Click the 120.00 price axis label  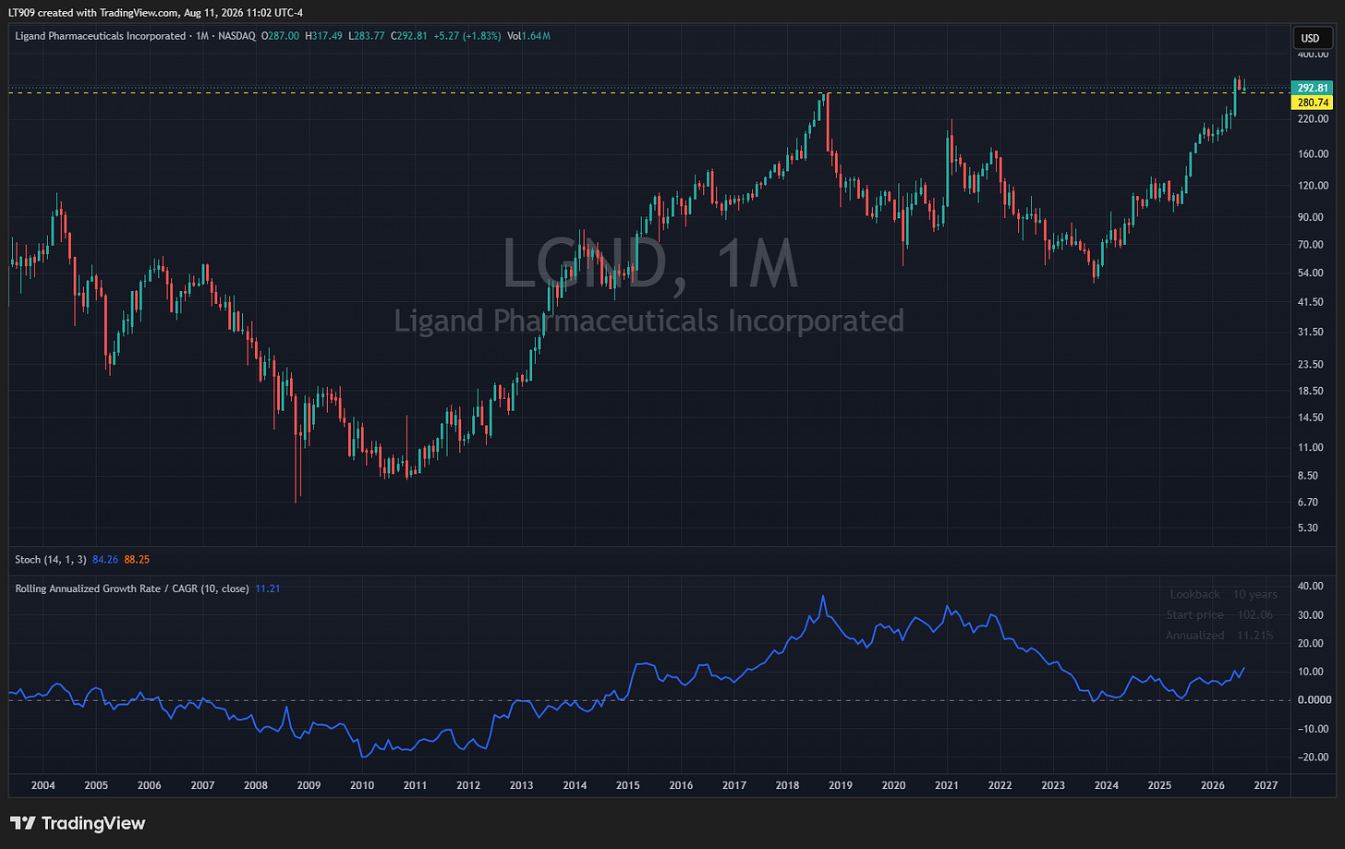(x=1313, y=187)
